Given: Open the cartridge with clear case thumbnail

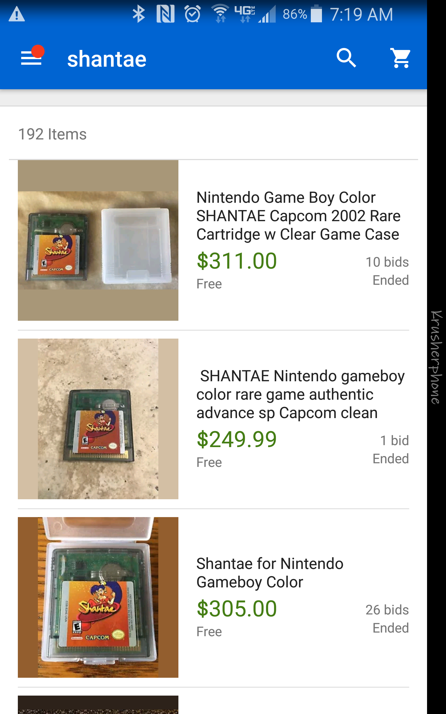Looking at the screenshot, I should [98, 240].
